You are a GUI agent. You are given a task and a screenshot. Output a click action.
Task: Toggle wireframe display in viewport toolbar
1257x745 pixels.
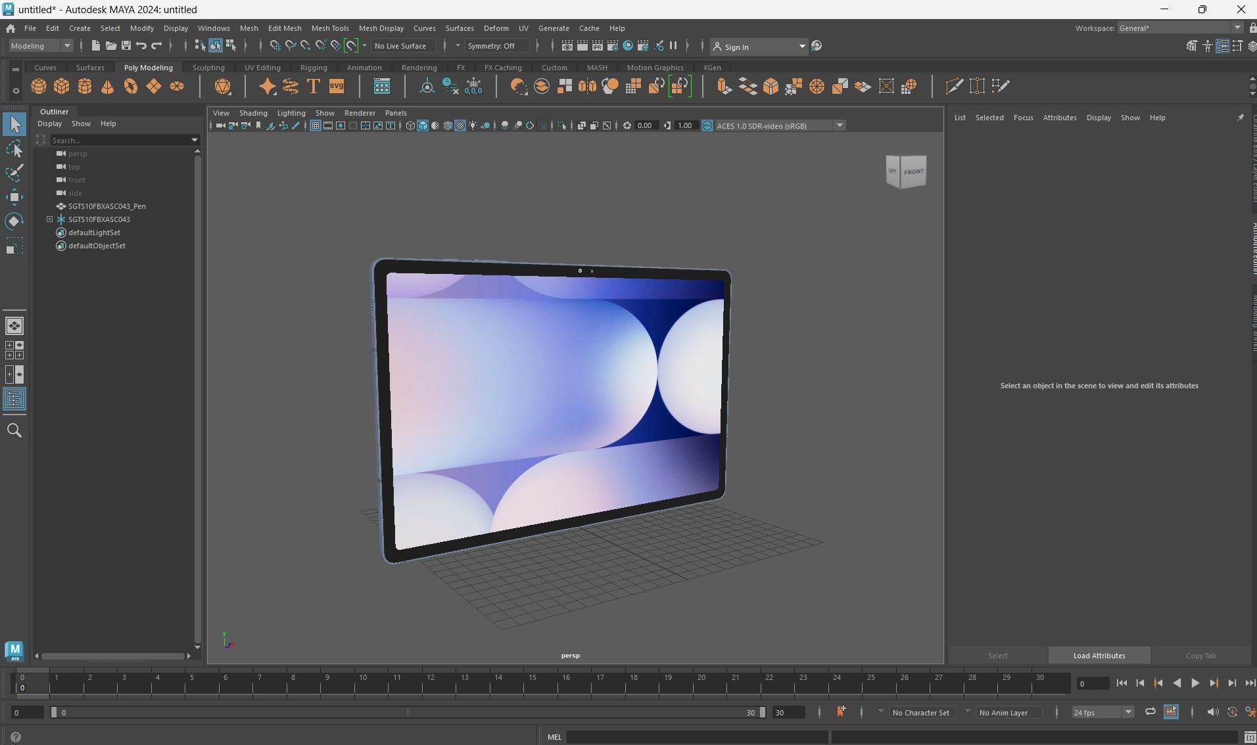coord(410,125)
